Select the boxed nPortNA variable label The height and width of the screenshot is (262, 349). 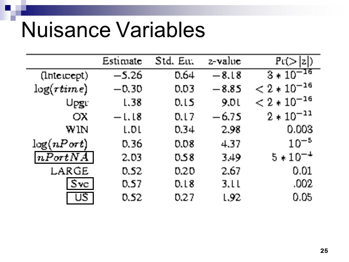click(64, 157)
